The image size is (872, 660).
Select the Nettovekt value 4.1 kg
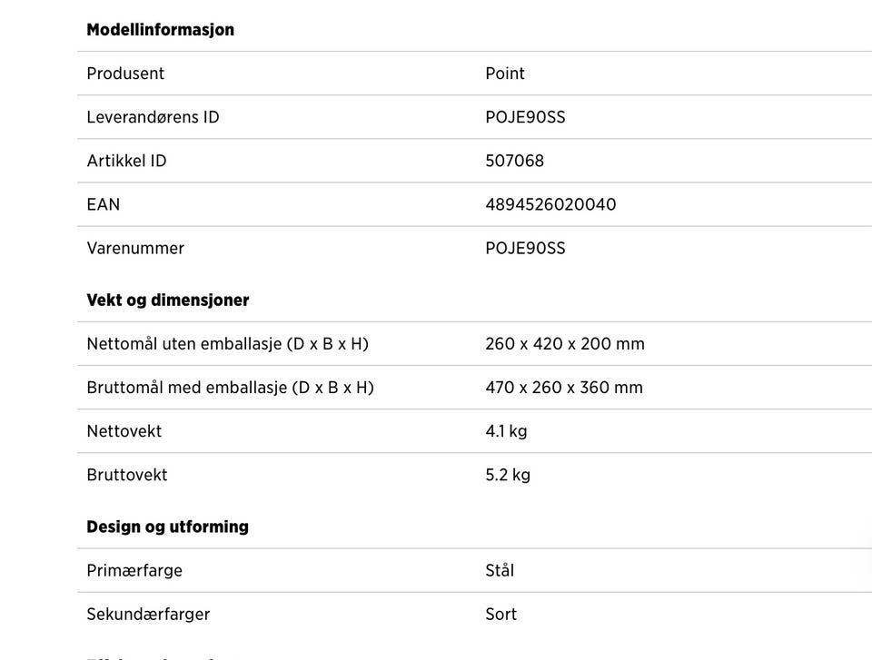coord(506,431)
